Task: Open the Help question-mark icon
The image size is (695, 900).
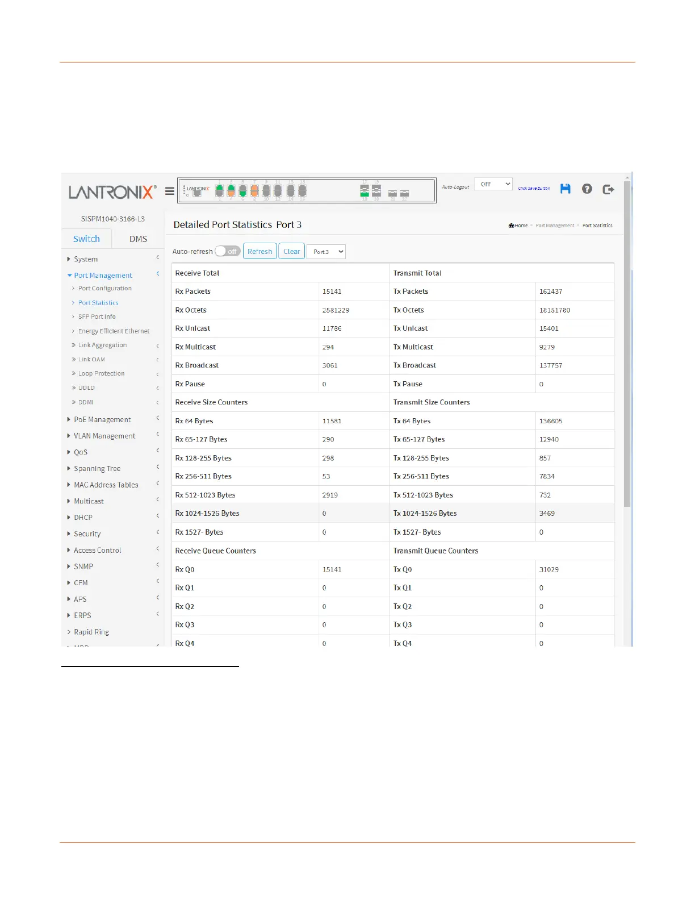Action: tap(587, 189)
